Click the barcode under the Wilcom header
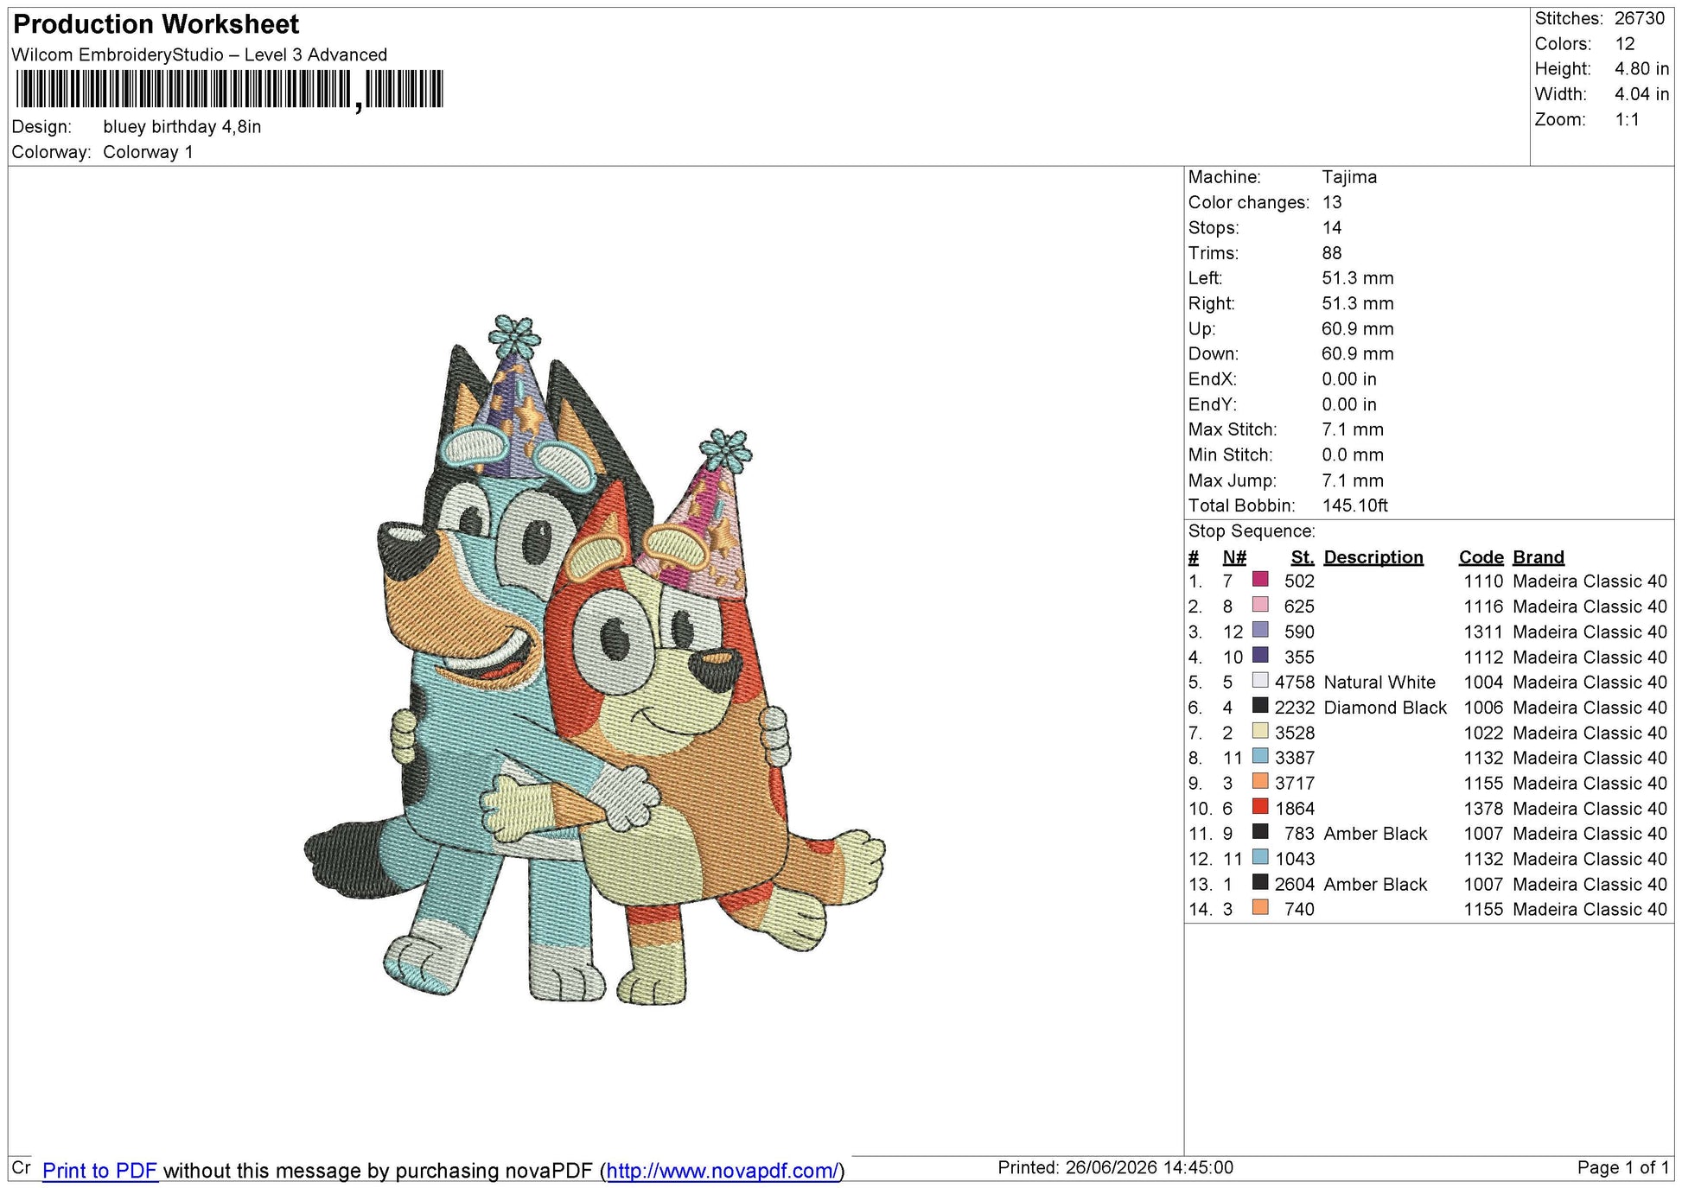Viewport: 1682px width, 1188px height. (x=229, y=90)
